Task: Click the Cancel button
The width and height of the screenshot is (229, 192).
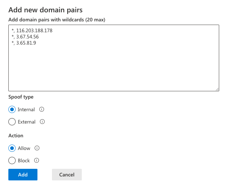Action: pos(67,175)
